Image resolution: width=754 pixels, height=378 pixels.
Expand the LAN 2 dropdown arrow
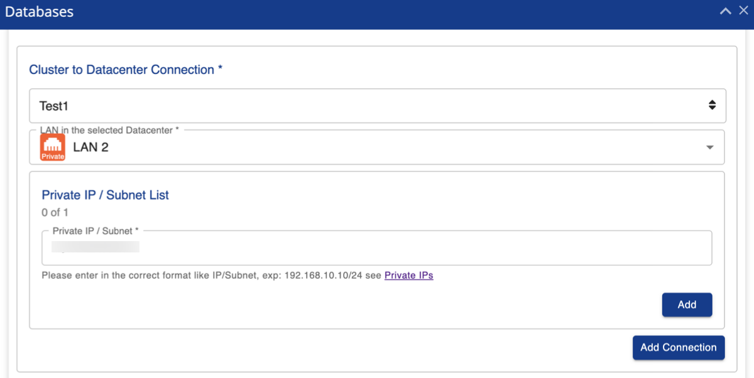(710, 148)
